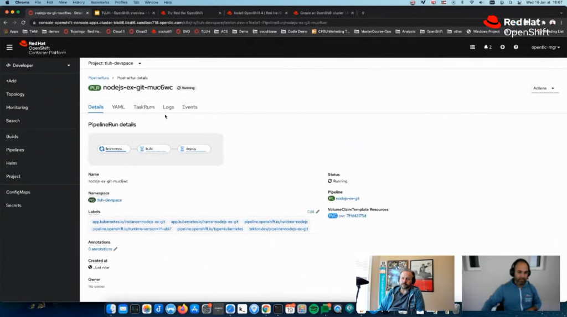Screen dimensions: 567x317
Task: Open the hamburger navigation menu
Action: pos(9,47)
